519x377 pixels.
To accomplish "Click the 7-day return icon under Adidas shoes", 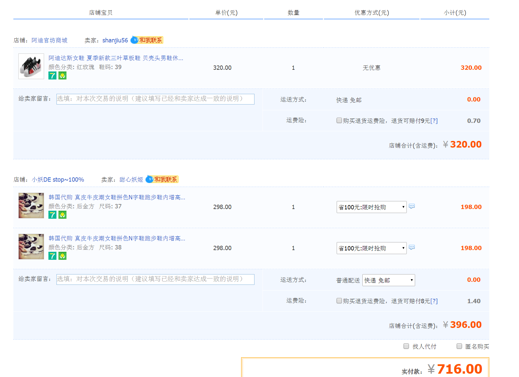I will [x=52, y=76].
